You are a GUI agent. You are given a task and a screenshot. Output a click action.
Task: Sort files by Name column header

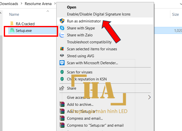[x=14, y=15]
